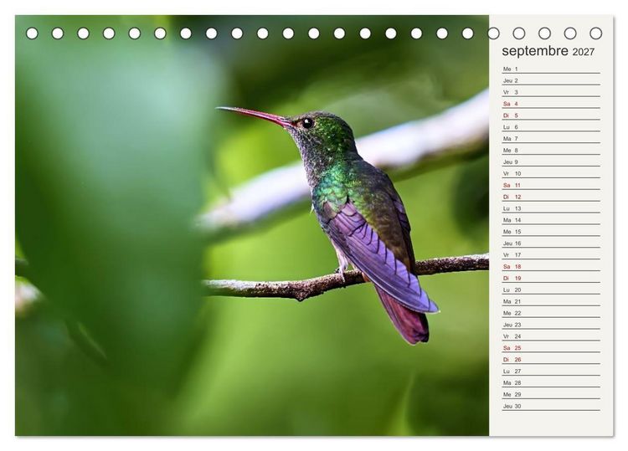Screen dimensions: 628x451
Task: Select the 'Ma 21' date row
Action: [x=551, y=301]
